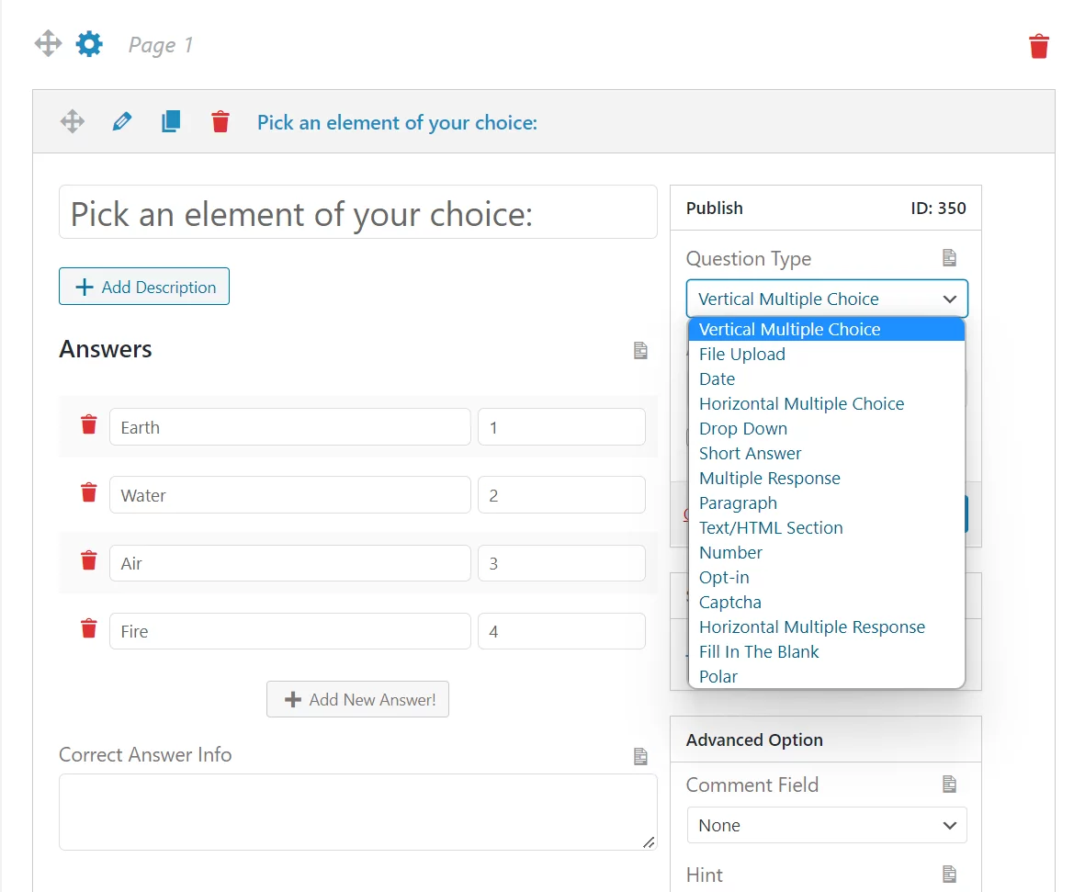The width and height of the screenshot is (1085, 892).
Task: Duplicate the question with the copy icon
Action: [171, 122]
